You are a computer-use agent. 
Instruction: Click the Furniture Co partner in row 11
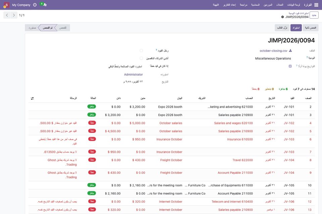(x=195, y=194)
